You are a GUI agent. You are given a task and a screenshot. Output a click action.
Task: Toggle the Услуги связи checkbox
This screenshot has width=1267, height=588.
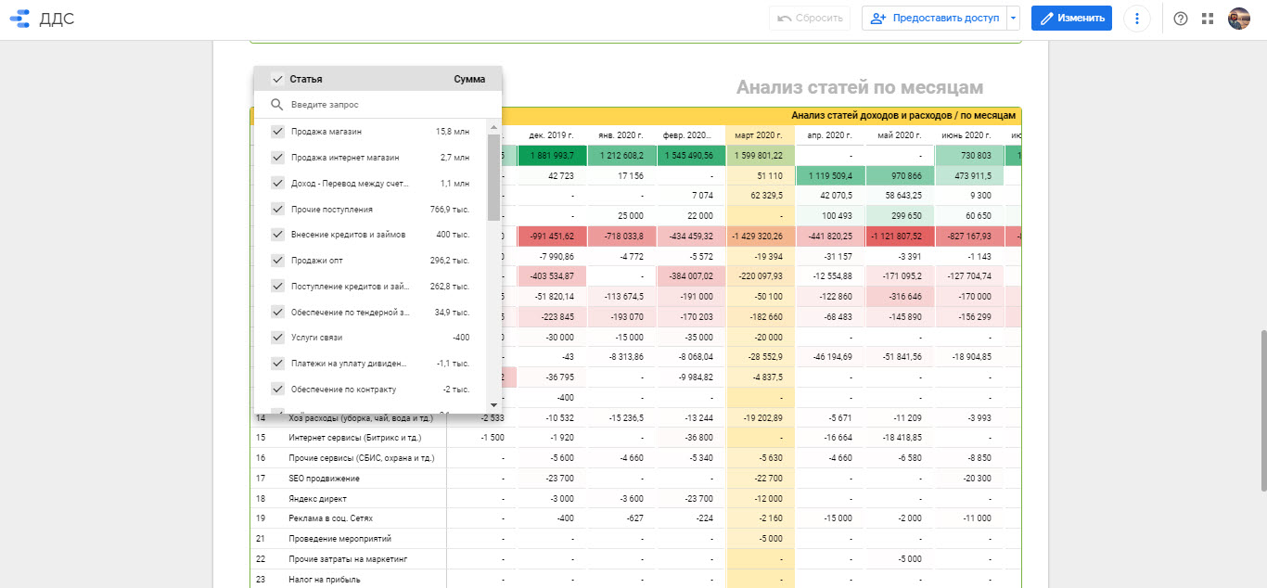coord(277,338)
